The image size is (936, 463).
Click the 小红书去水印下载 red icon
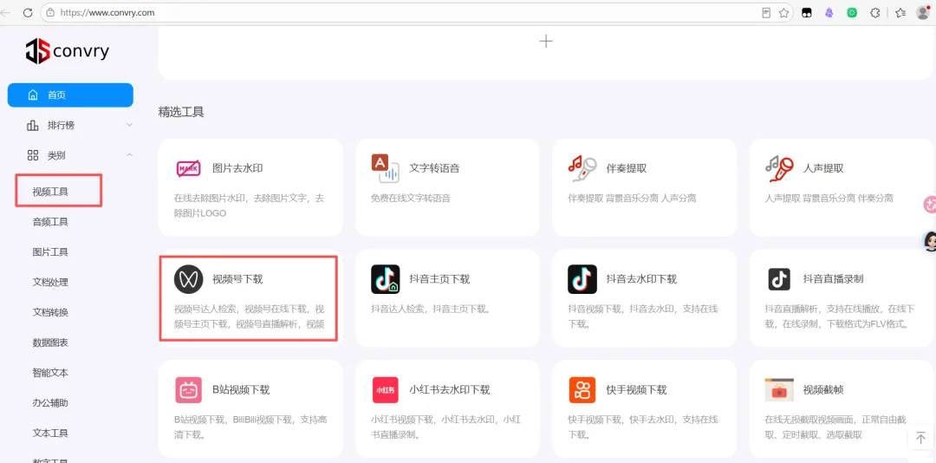point(385,390)
